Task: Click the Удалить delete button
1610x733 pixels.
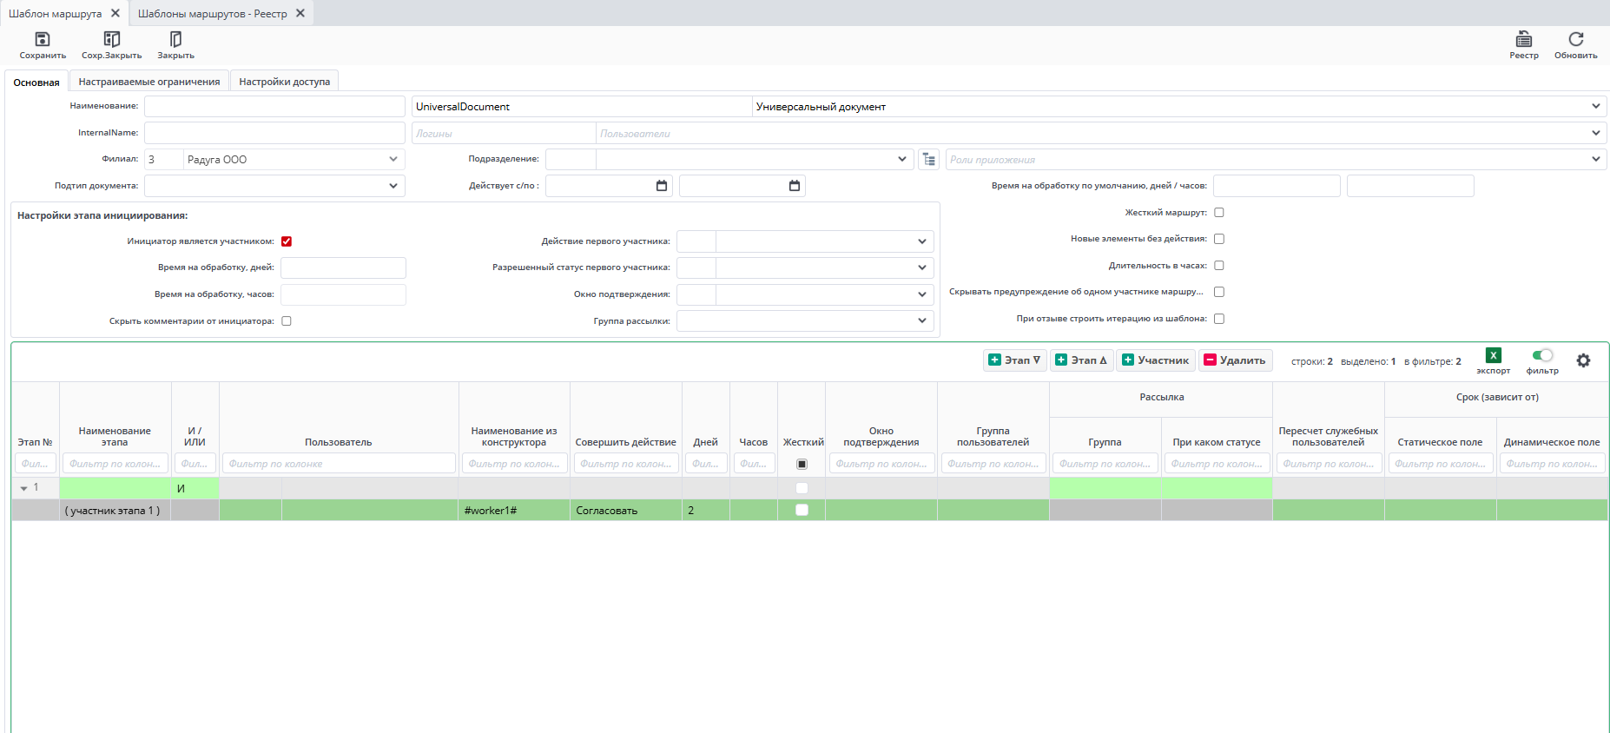Action: 1235,360
